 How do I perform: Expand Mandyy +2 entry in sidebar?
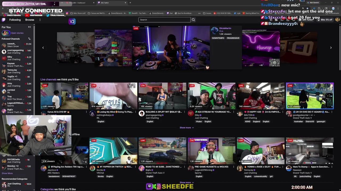[x=17, y=167]
